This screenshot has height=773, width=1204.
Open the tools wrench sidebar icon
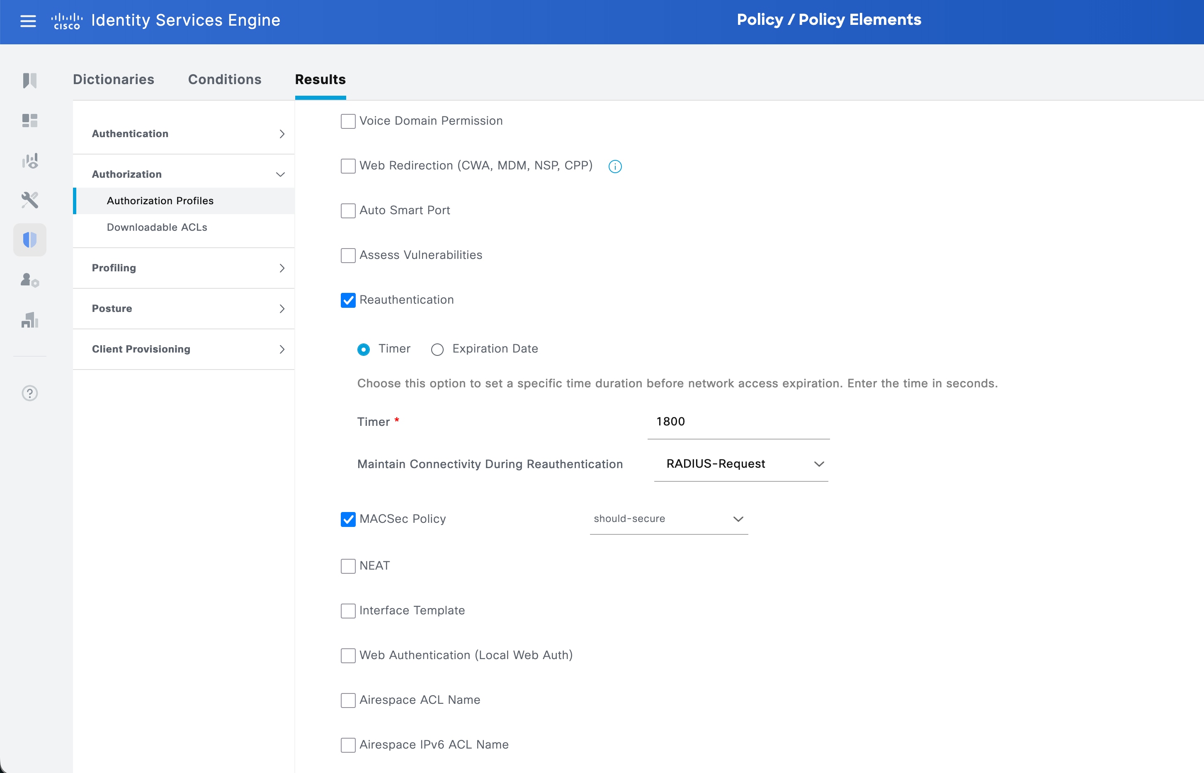29,200
